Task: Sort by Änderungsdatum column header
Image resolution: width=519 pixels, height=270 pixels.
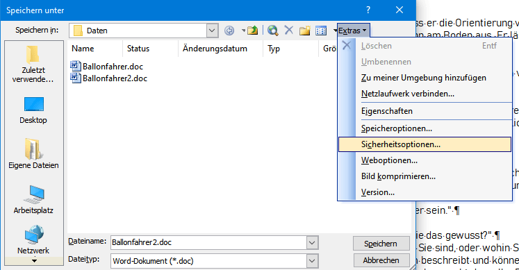Action: click(x=221, y=49)
